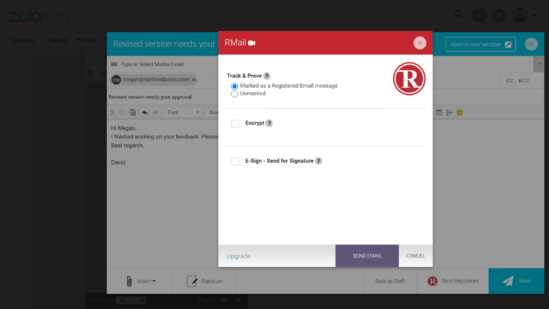Expand the Type or Select Matter/Lead dropdown
The width and height of the screenshot is (549, 309).
539,64
